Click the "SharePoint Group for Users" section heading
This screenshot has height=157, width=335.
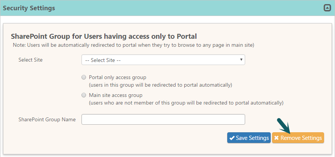[x=104, y=36]
